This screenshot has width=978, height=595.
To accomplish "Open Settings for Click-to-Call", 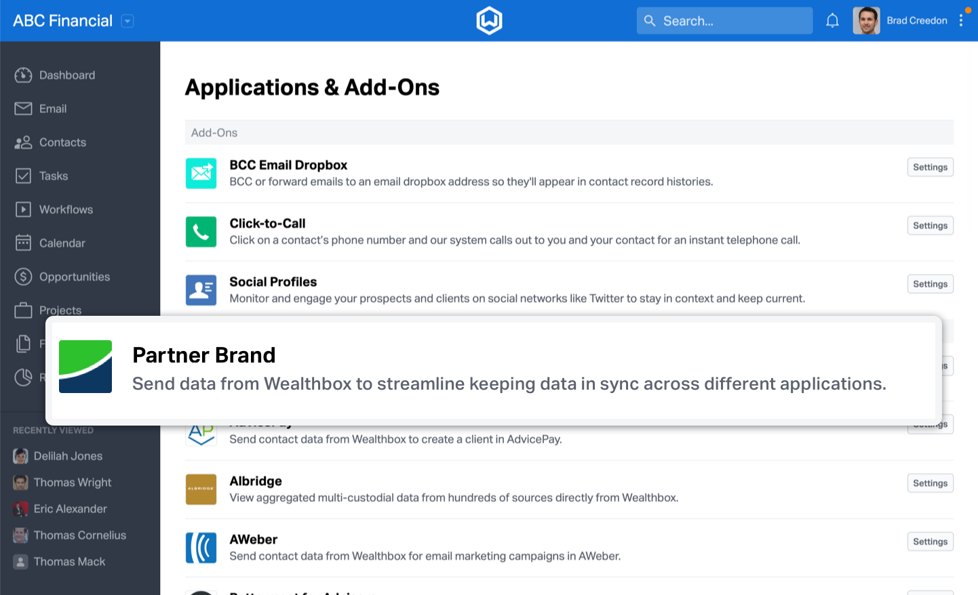I will point(931,226).
